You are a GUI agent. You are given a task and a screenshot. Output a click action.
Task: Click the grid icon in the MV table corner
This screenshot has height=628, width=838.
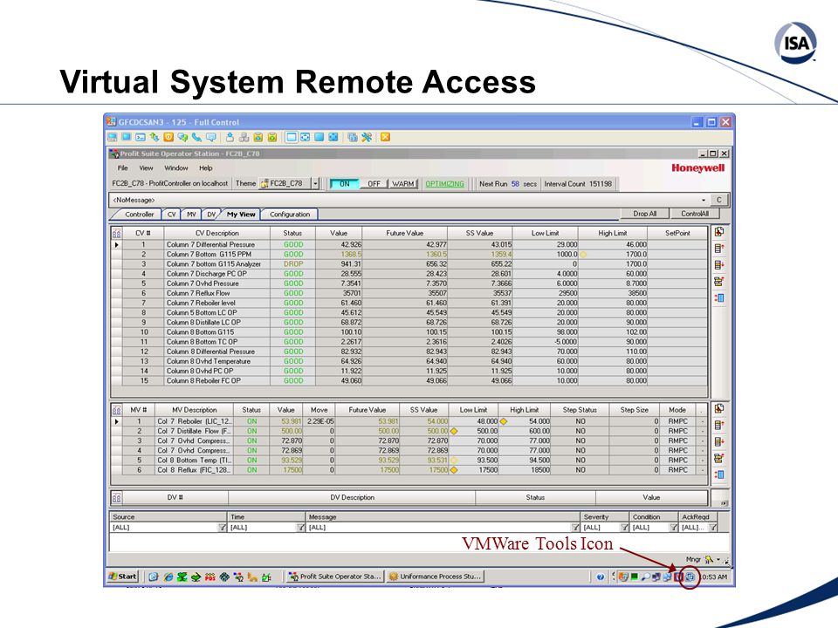(x=116, y=410)
